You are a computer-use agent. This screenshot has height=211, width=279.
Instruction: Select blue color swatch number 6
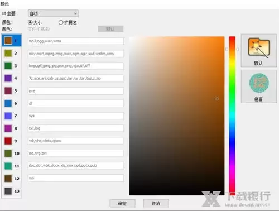coord(8,103)
